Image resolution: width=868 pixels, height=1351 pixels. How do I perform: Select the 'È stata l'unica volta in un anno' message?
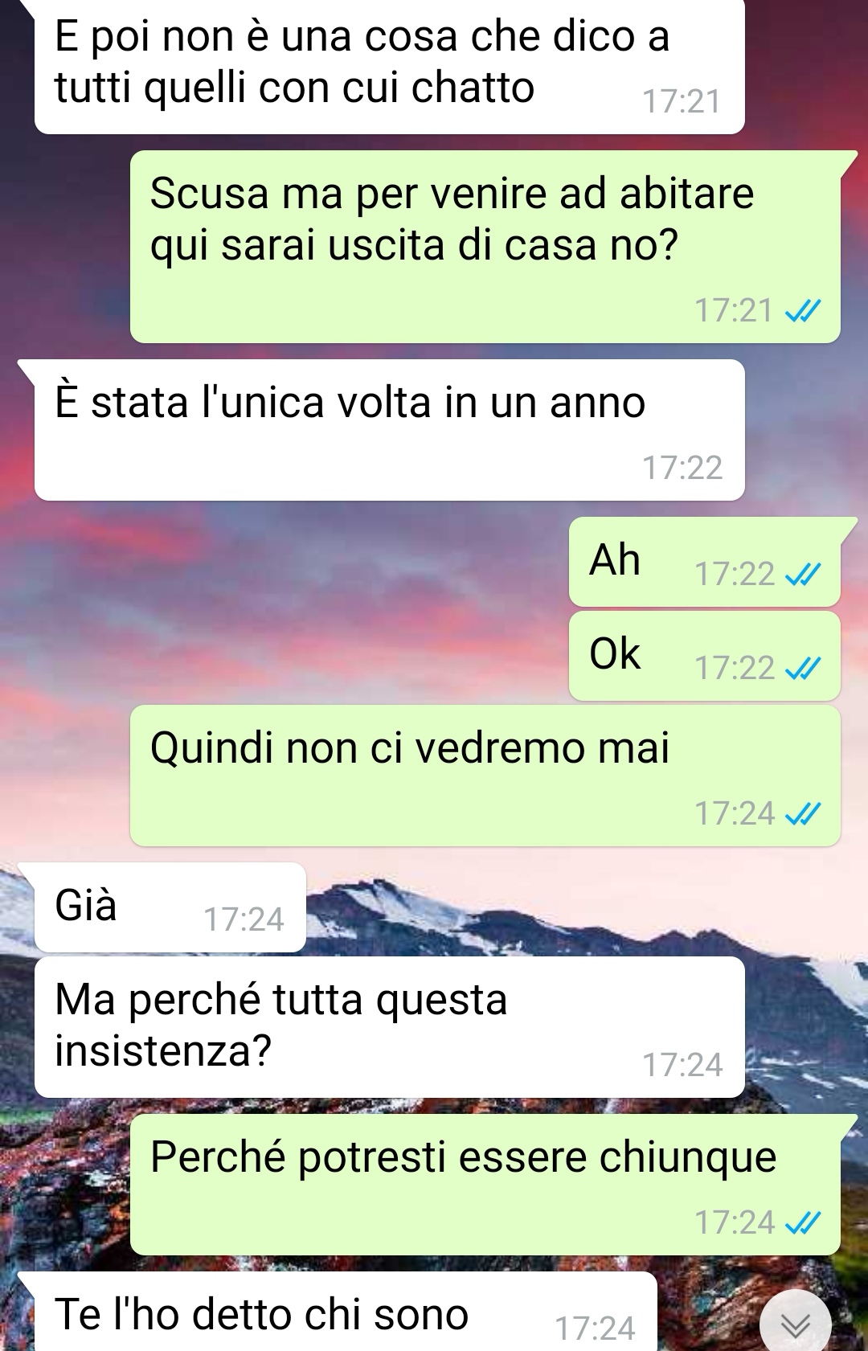pyautogui.click(x=389, y=430)
